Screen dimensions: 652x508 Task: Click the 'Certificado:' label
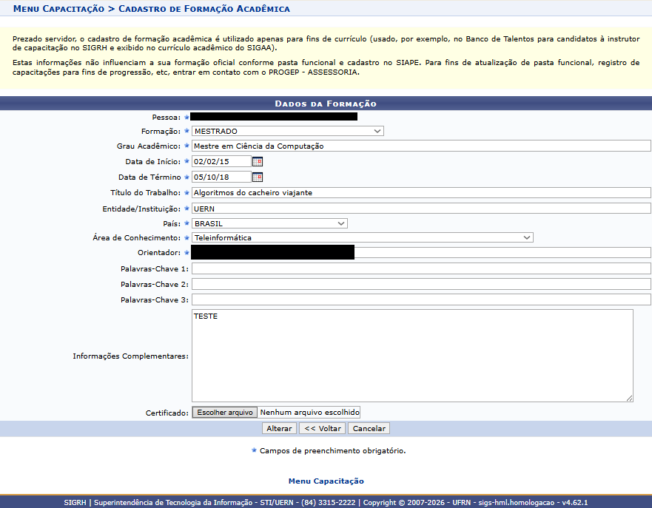[167, 413]
